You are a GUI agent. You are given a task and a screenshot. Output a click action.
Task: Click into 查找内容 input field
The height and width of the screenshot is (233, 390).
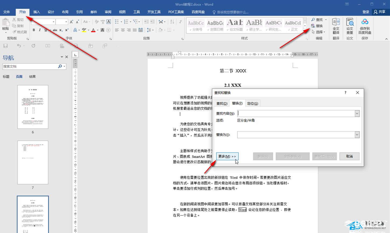(296, 113)
